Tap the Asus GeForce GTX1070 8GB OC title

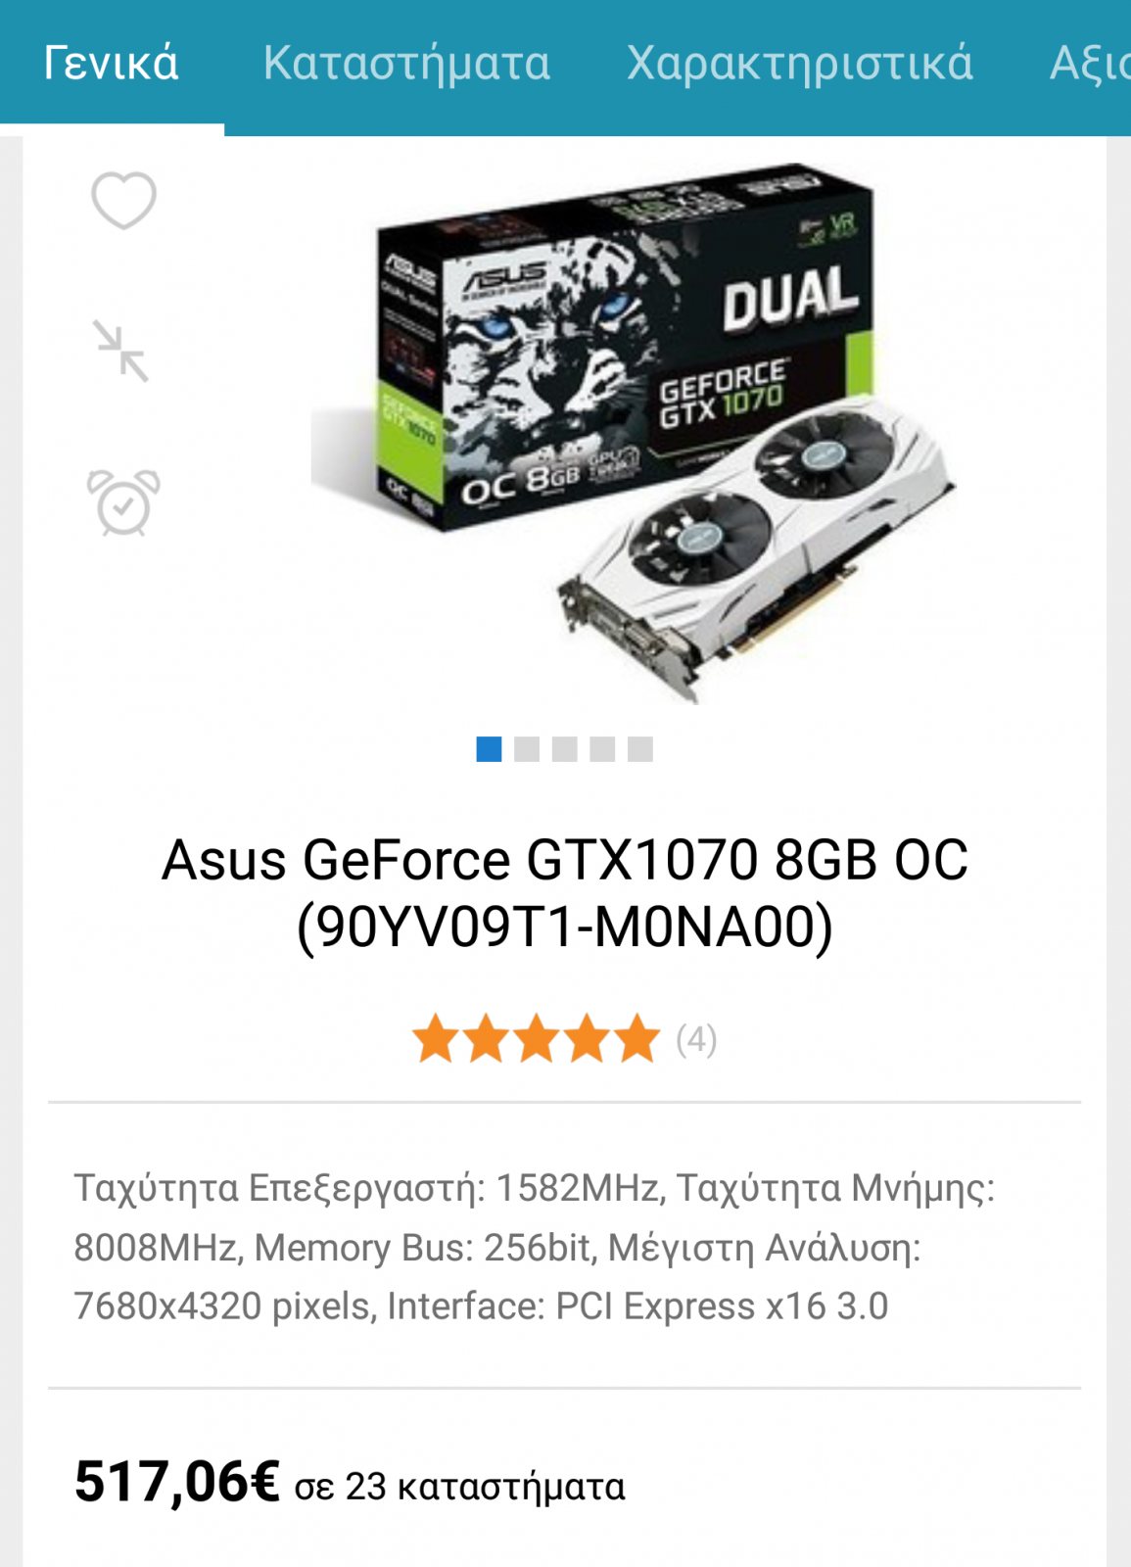click(x=565, y=893)
